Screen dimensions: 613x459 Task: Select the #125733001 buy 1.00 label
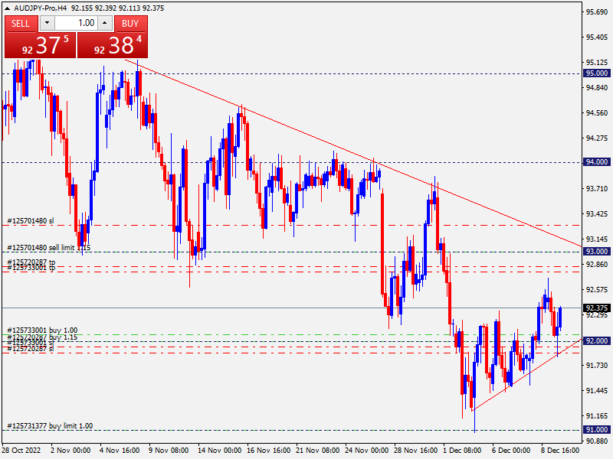[42, 330]
